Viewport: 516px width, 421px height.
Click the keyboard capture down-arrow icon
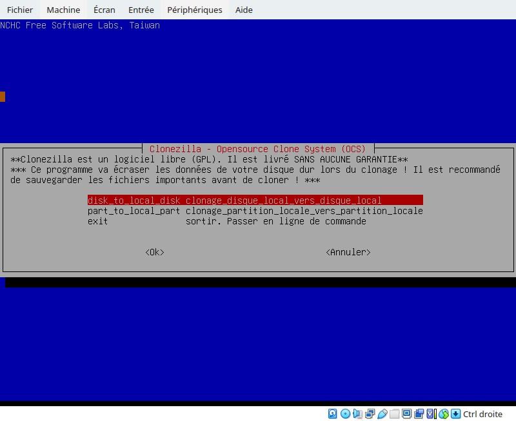[455, 414]
